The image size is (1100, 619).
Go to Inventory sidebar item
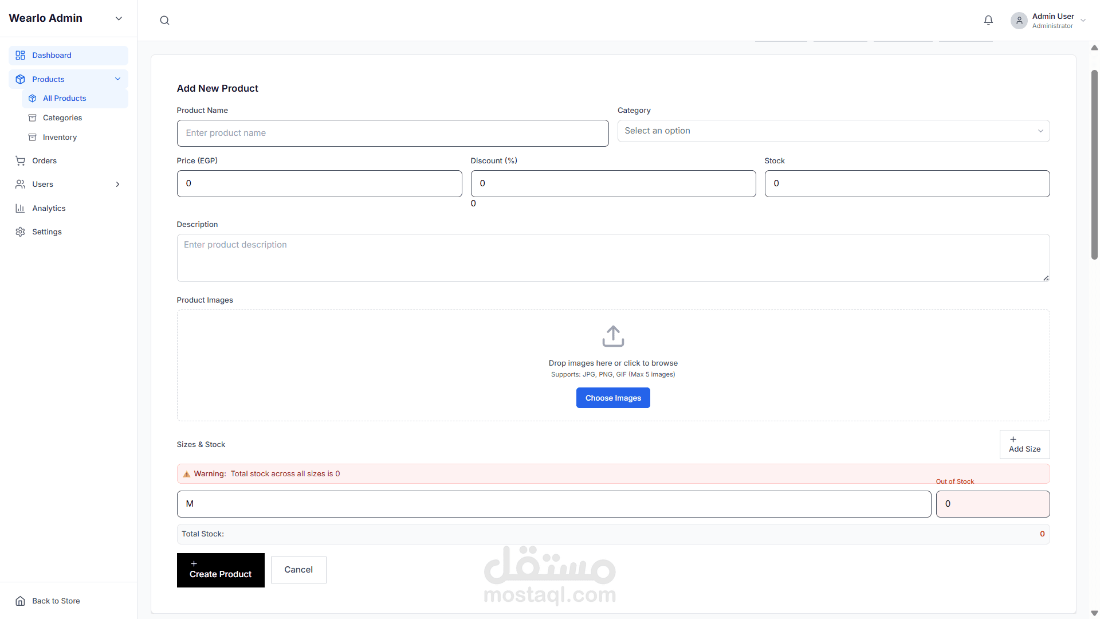click(60, 138)
